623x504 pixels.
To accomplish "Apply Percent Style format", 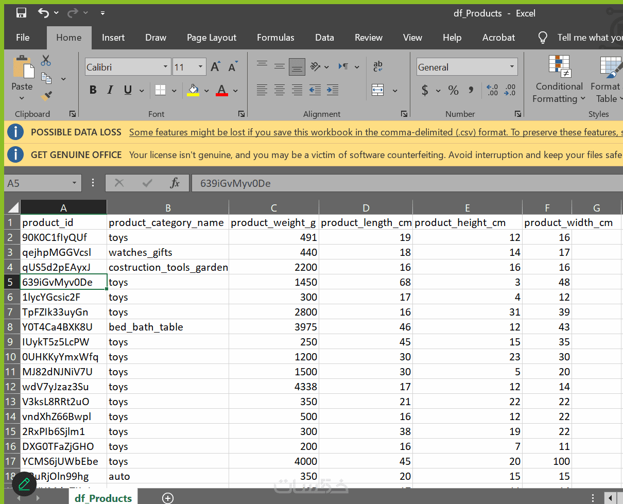I will pos(453,90).
